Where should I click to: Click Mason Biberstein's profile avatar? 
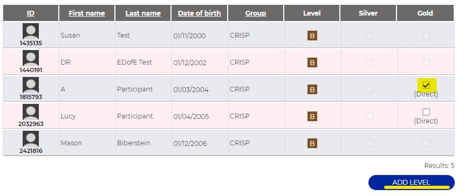coord(31,139)
